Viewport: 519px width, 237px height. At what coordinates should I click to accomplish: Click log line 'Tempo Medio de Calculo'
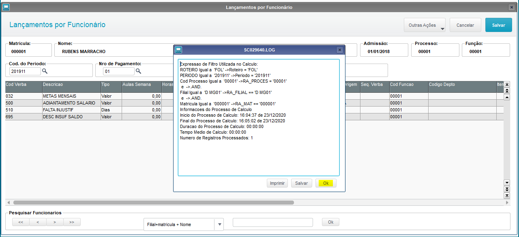coord(213,132)
